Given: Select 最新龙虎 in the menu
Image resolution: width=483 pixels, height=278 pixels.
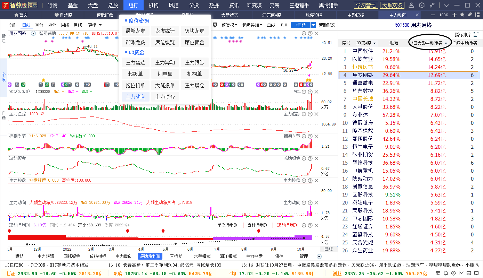Looking at the screenshot, I should tap(136, 31).
